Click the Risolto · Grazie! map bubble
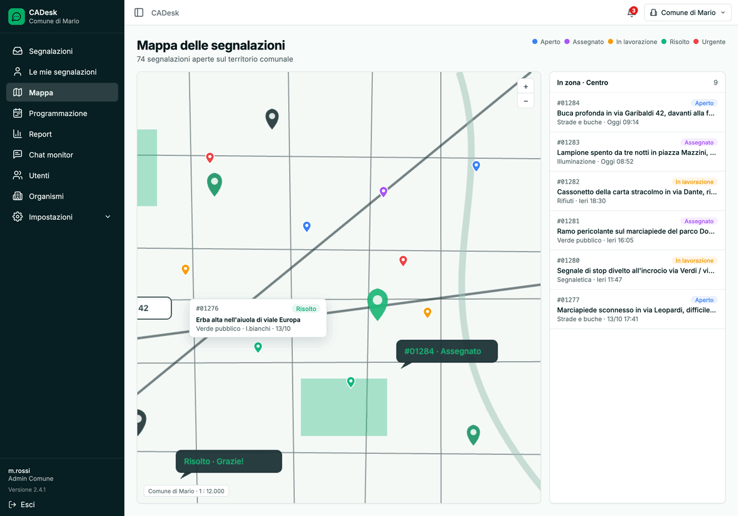This screenshot has height=516, width=738. 228,461
